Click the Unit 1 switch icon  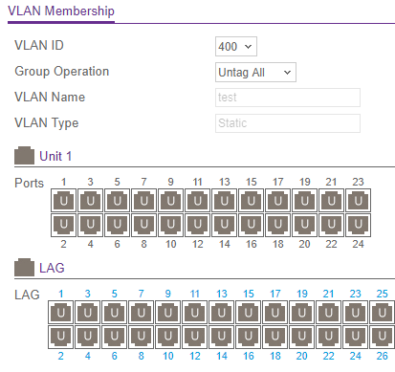(x=24, y=156)
